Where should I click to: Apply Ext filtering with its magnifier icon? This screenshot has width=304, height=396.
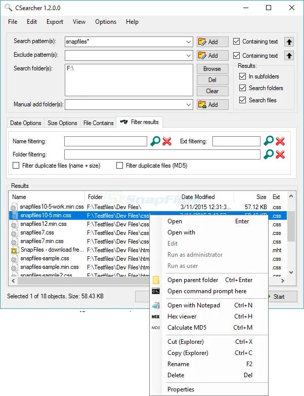tap(269, 141)
